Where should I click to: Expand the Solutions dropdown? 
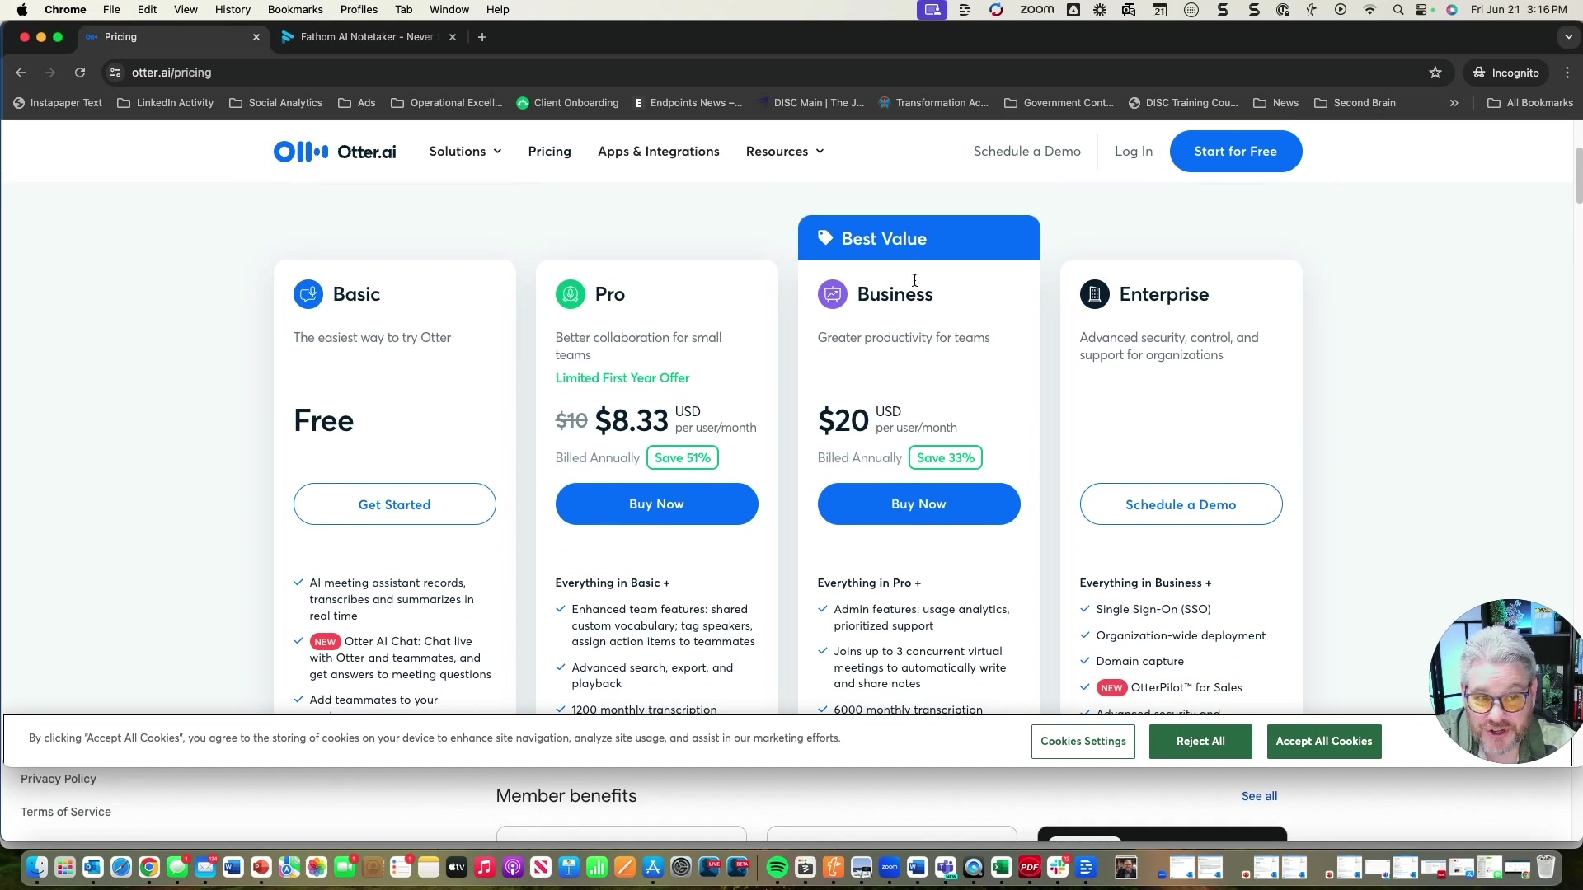pos(465,152)
